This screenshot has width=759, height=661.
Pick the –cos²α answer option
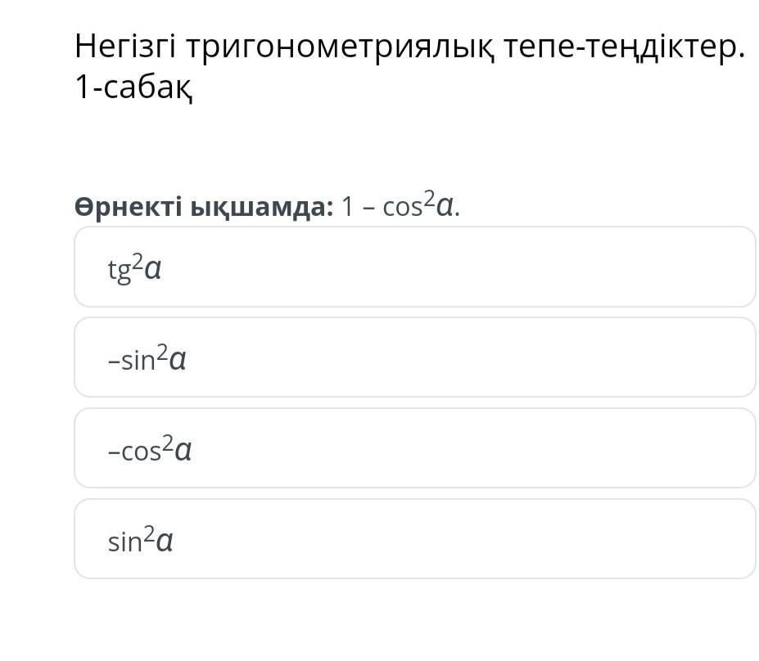point(414,448)
